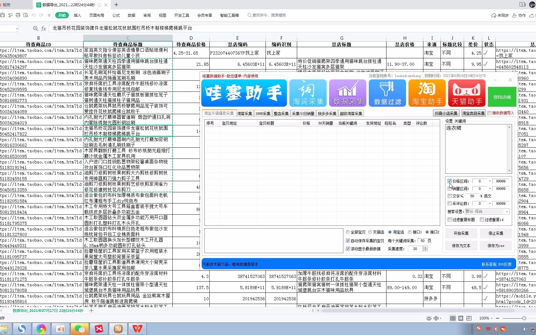
Task: Select the 接口1 radio button
Action: click(410, 232)
